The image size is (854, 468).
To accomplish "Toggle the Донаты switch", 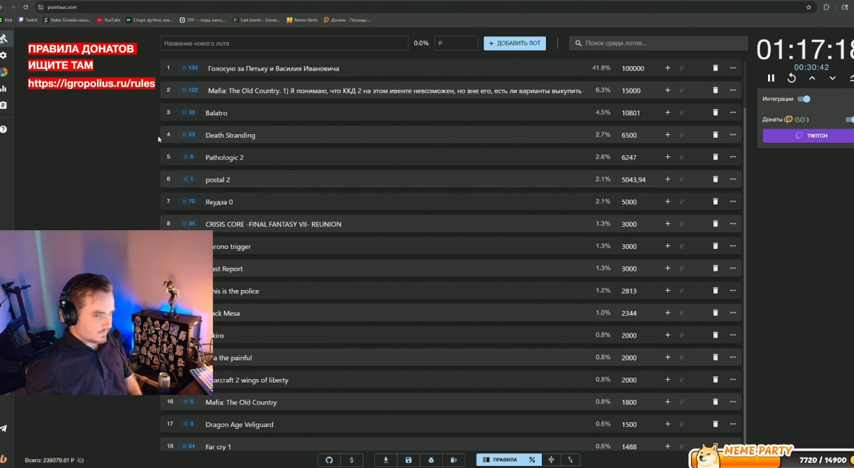I will coord(849,119).
